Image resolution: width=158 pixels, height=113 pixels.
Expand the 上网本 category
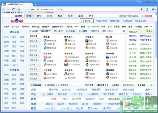pyautogui.click(x=34, y=65)
